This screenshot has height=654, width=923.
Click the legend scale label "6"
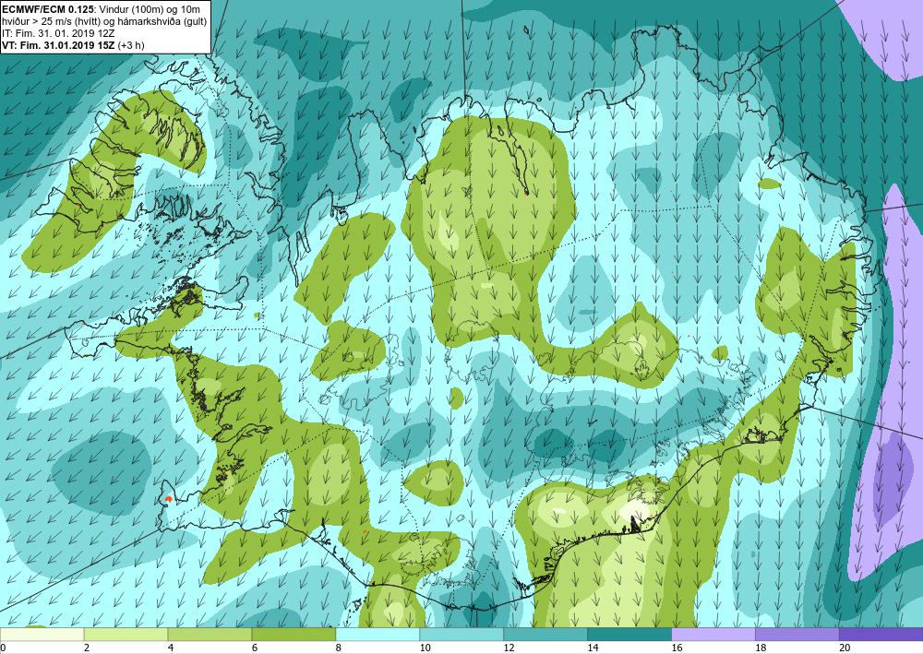tap(255, 648)
